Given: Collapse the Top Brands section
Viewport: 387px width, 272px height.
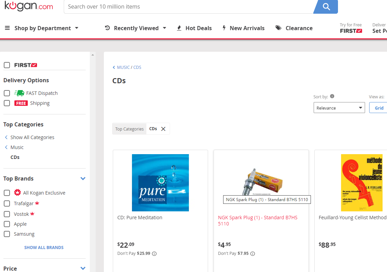Looking at the screenshot, I should point(83,178).
